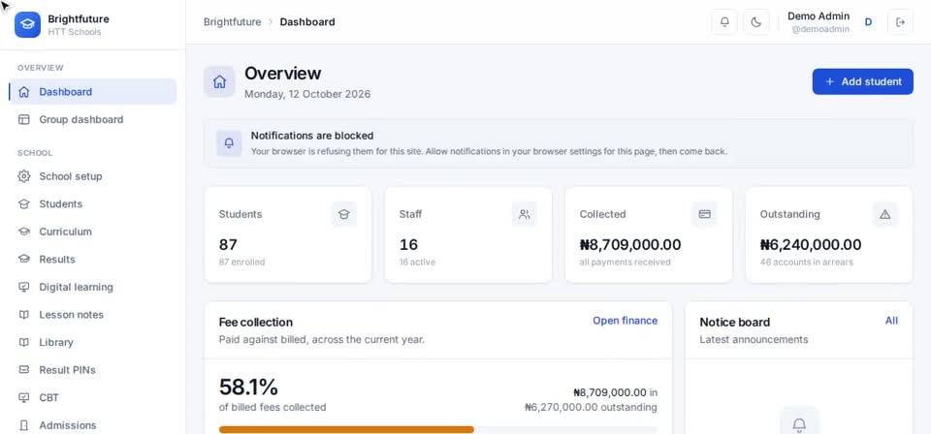Click the Lesson notes book icon

pyautogui.click(x=23, y=315)
